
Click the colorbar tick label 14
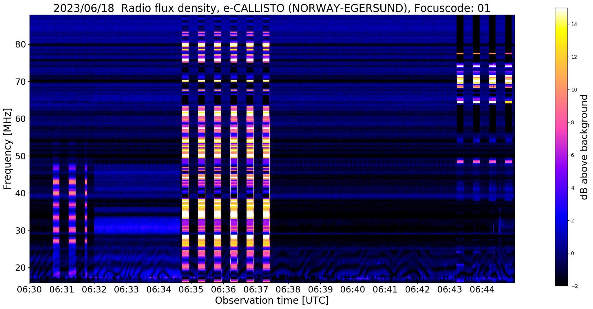[574, 24]
